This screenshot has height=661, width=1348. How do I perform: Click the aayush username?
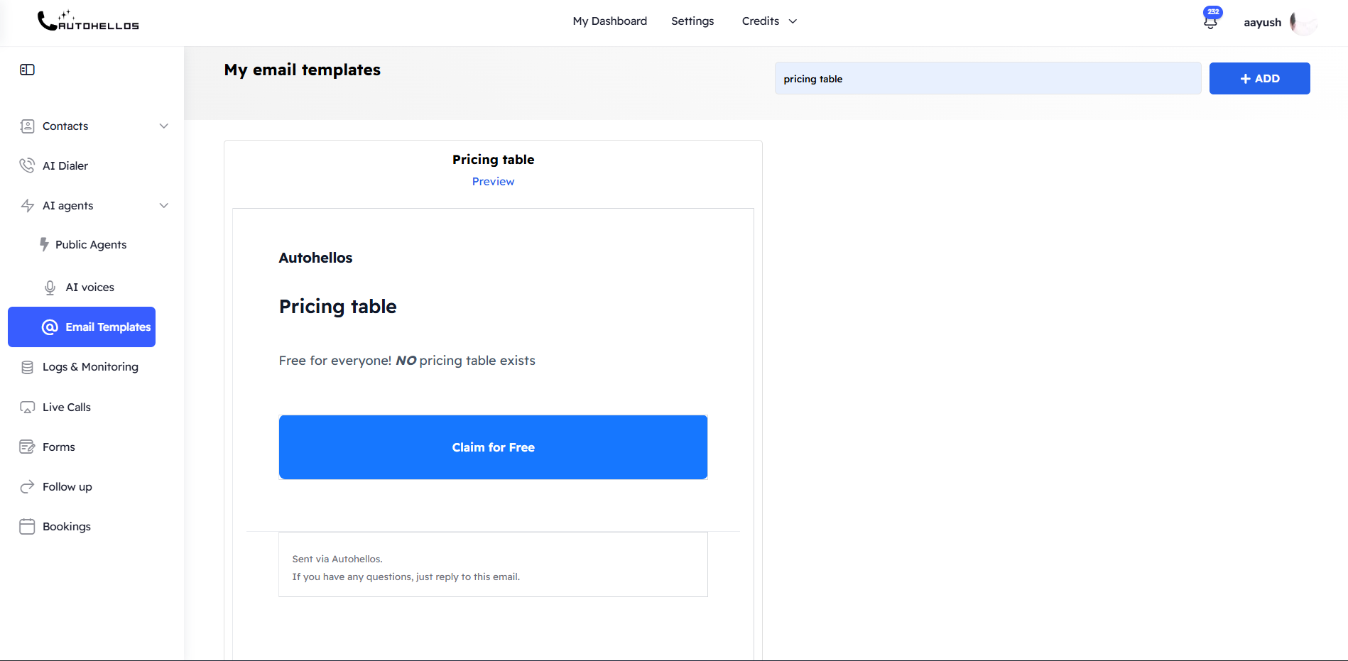pyautogui.click(x=1263, y=23)
